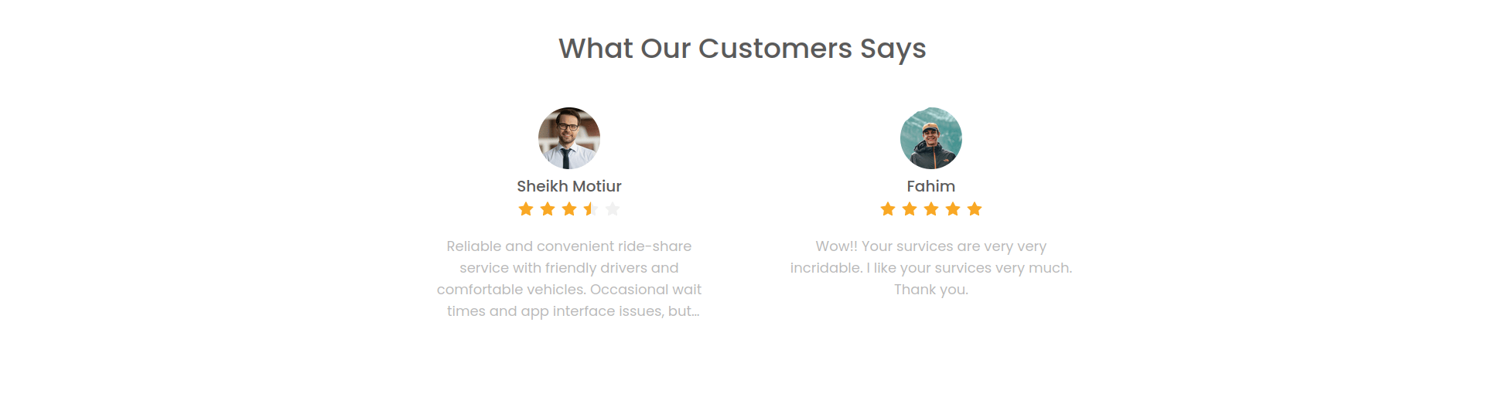Image resolution: width=1485 pixels, height=397 pixels.
Task: Click first star in Sheikh Motiur's rating
Action: pos(526,209)
